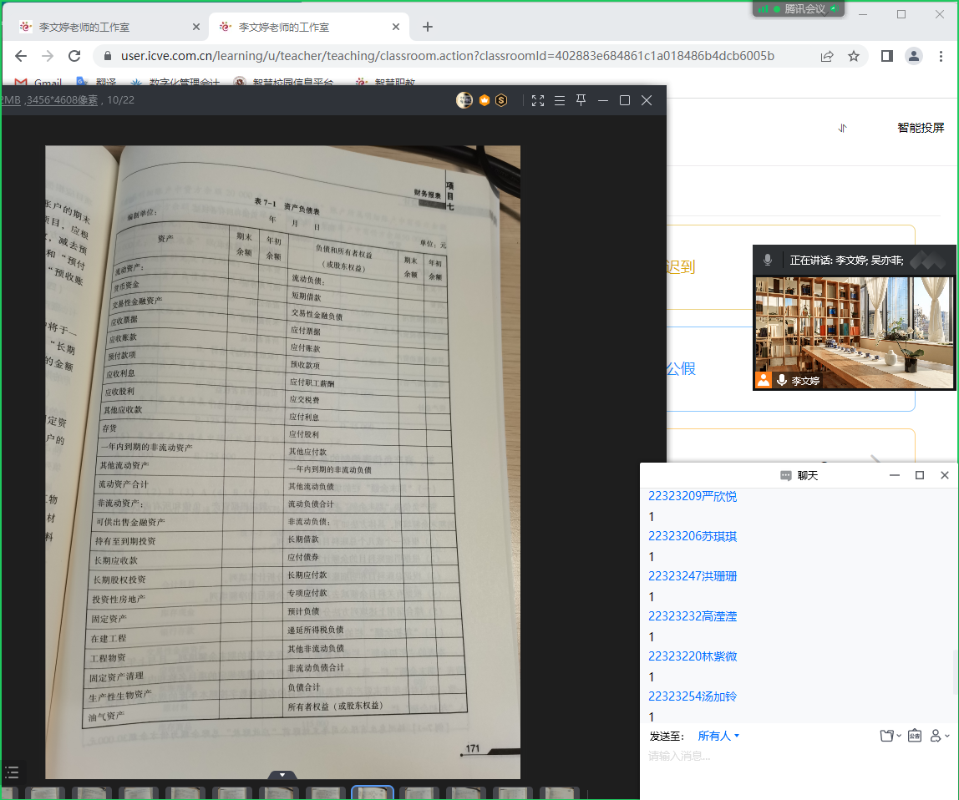Click sender name 22323209严欣悦 in chat

[693, 496]
